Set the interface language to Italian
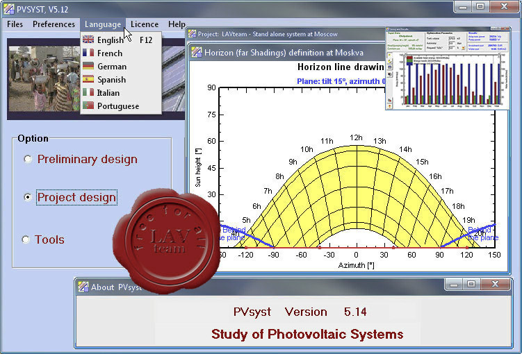The image size is (522, 354). point(121,93)
